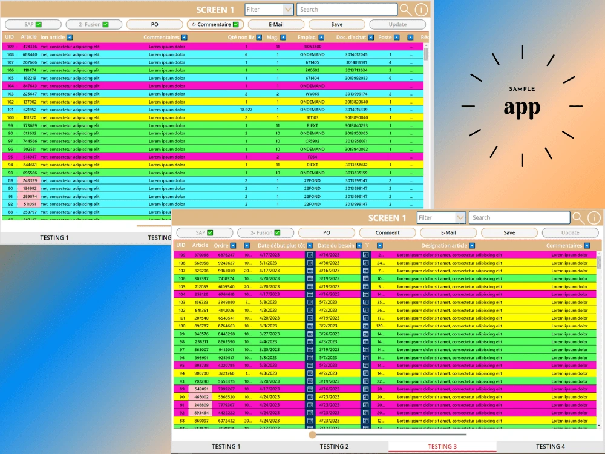Click the arrow icon beside Doc. d'achat header
The image size is (605, 454).
click(371, 38)
